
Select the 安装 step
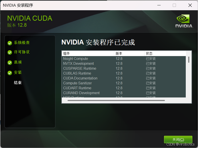18,72
